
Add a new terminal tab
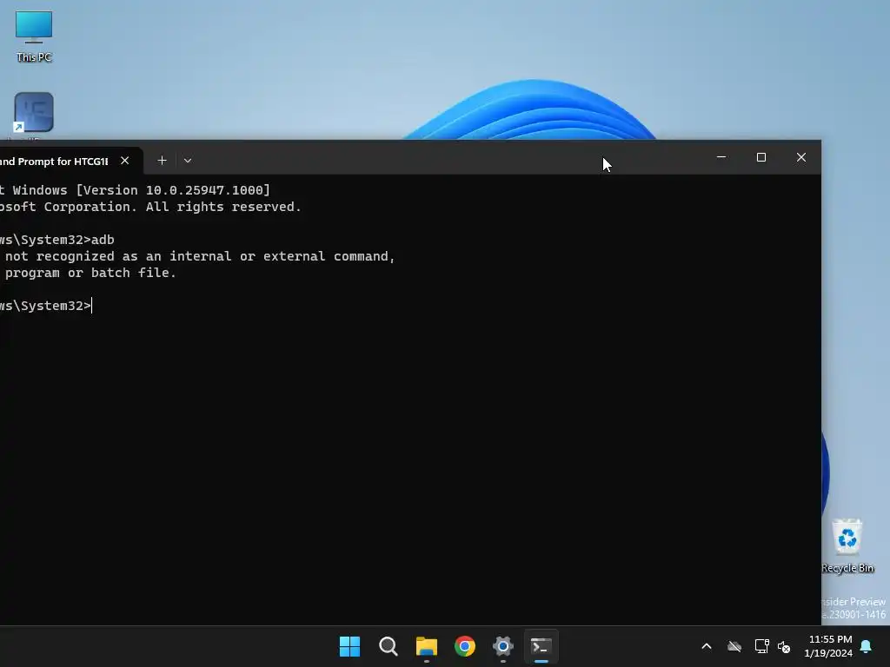coord(162,161)
